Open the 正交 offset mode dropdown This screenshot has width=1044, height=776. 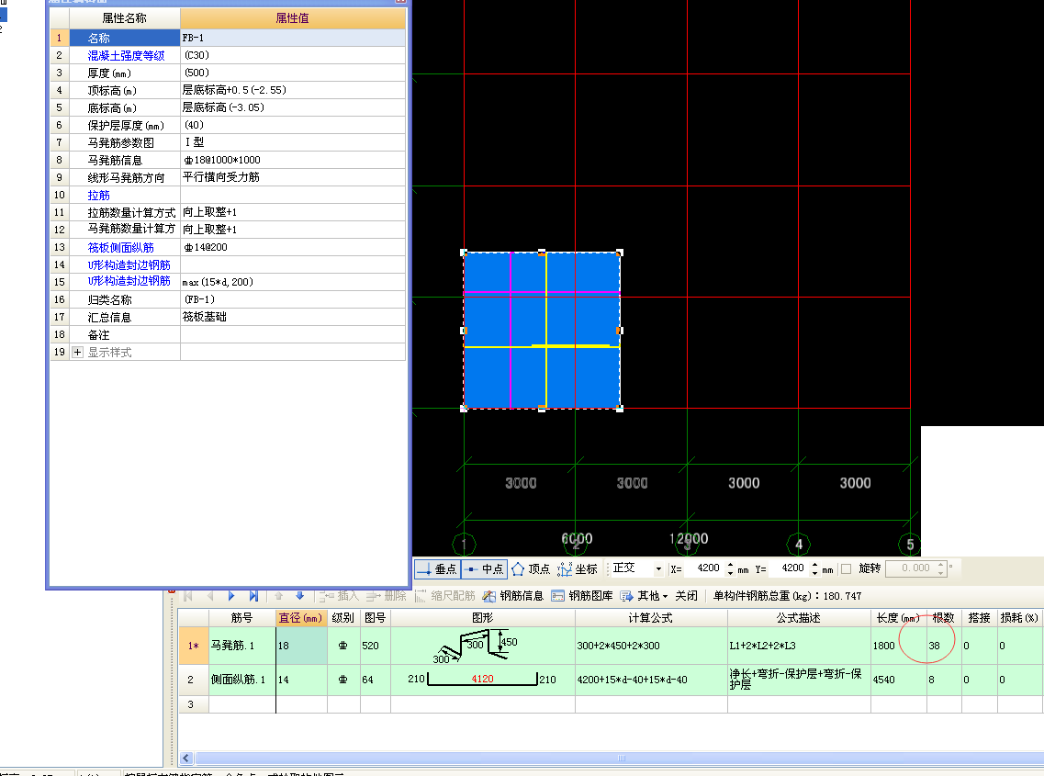pyautogui.click(x=657, y=568)
